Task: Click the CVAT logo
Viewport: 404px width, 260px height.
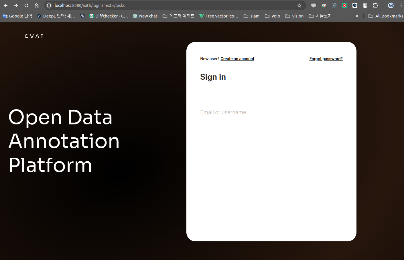Action: (34, 36)
